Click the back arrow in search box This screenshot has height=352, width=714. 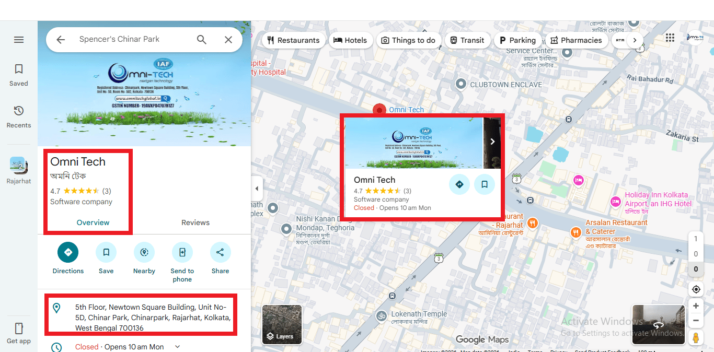(61, 40)
